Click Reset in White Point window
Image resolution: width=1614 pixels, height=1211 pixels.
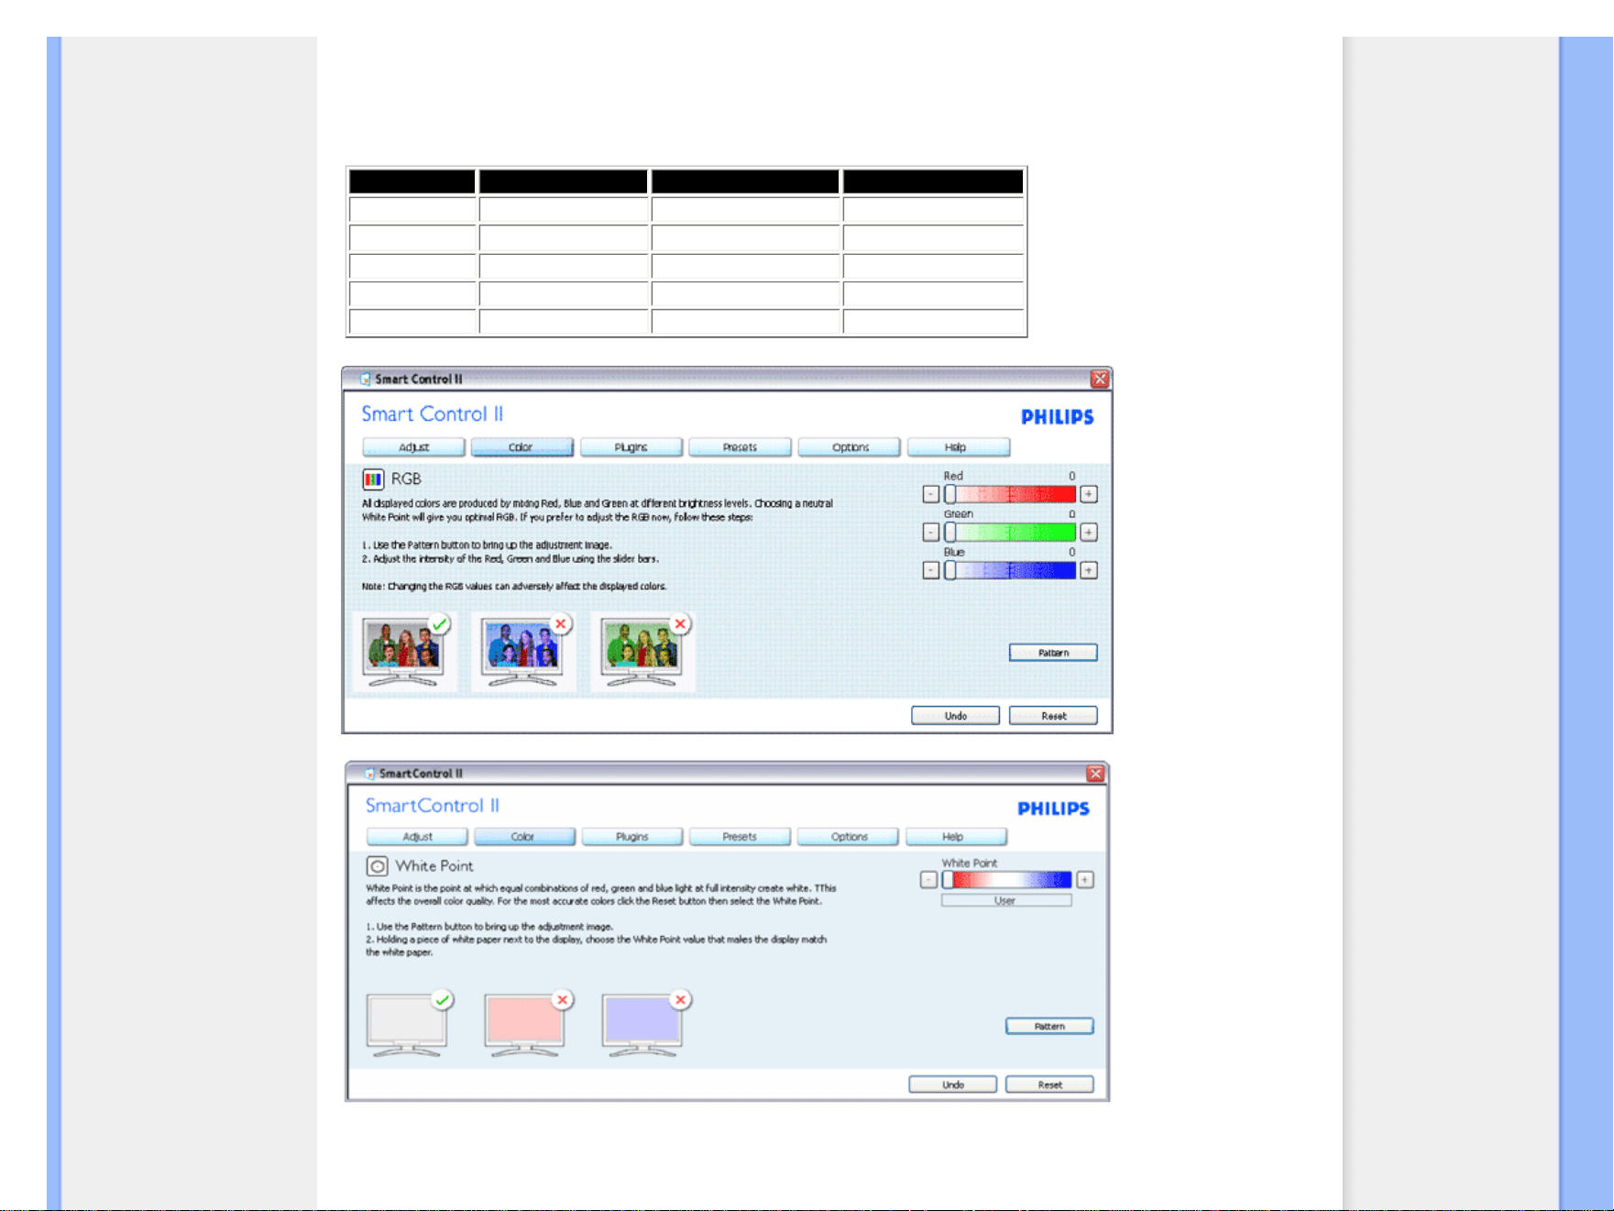[1049, 1084]
